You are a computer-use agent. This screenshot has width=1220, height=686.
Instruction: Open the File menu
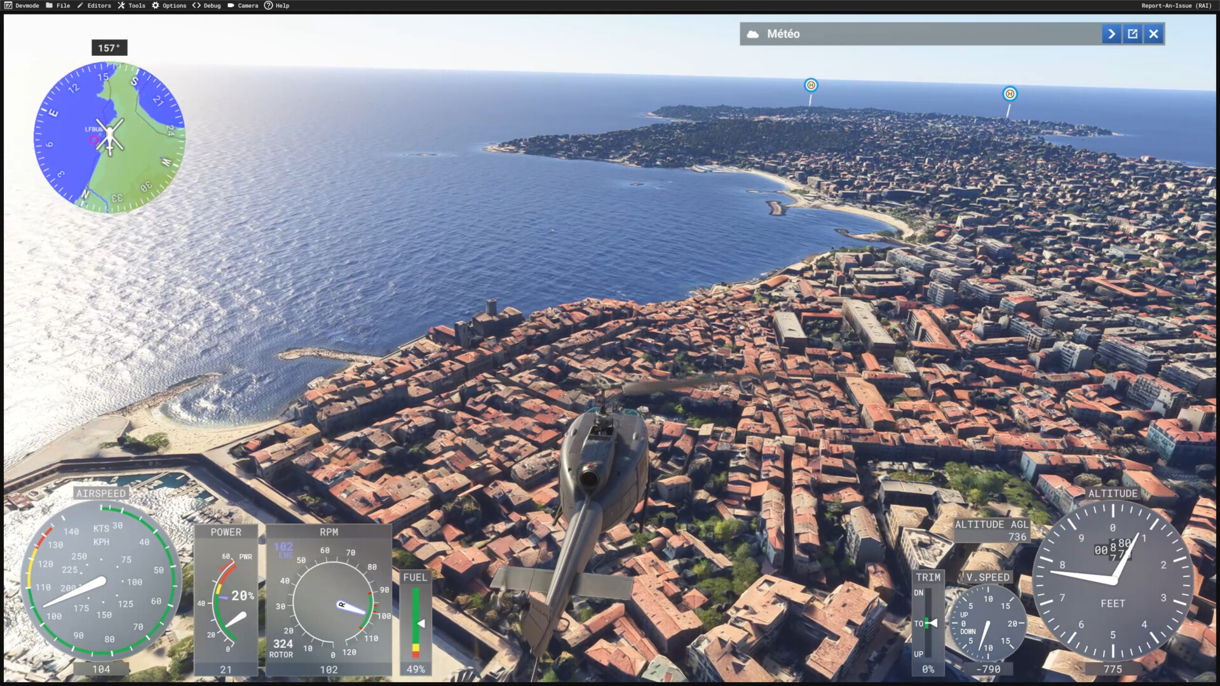(63, 6)
